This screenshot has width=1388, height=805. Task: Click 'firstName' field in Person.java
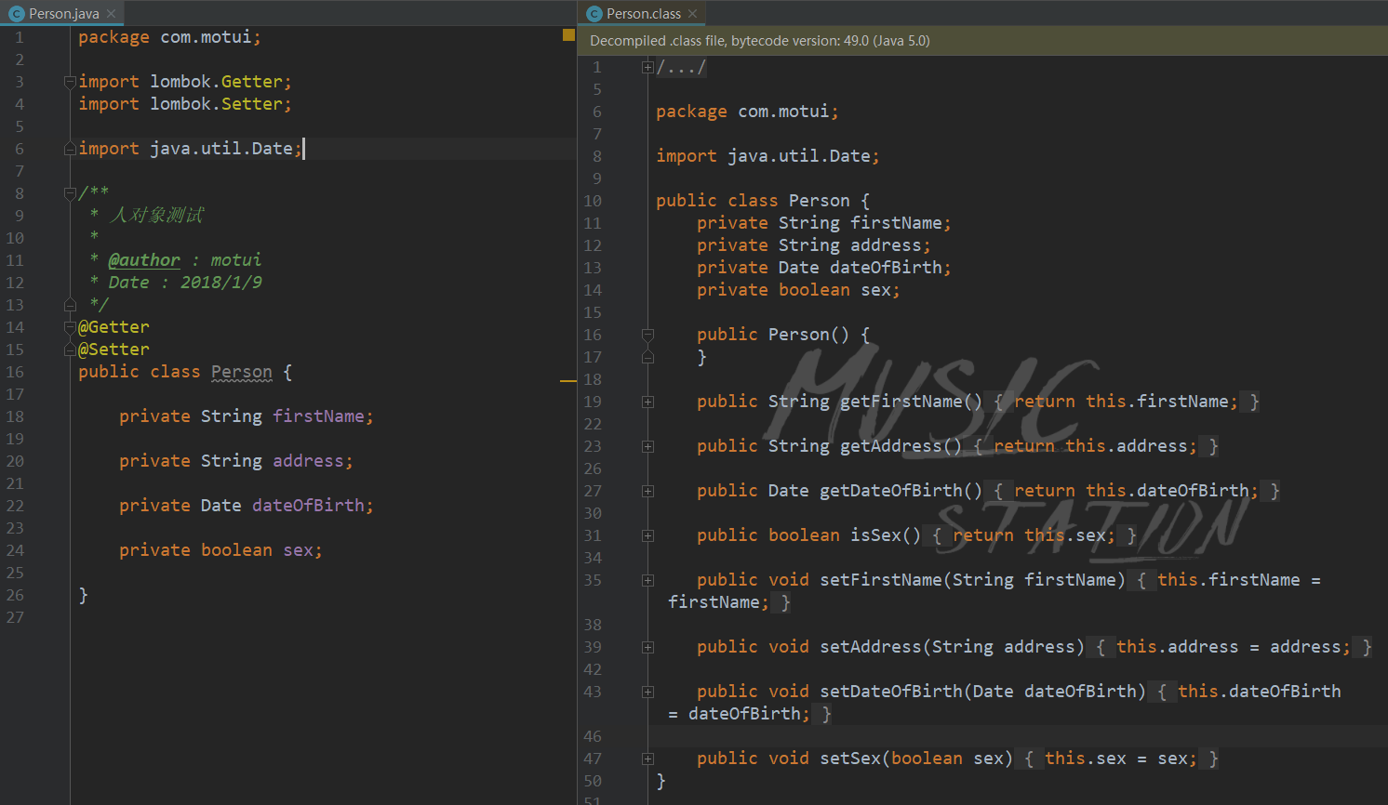click(318, 416)
